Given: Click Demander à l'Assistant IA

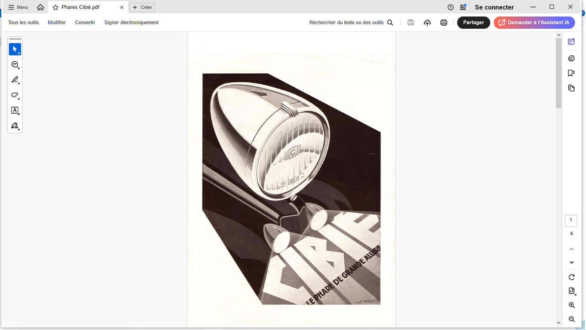Looking at the screenshot, I should 534,22.
